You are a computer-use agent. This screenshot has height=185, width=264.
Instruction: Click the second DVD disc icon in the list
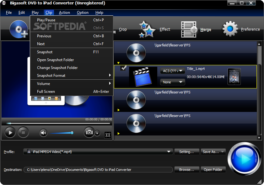(136, 100)
